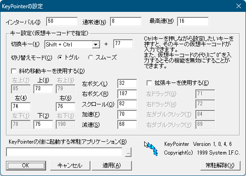Click the 下(2) key code field

[x=43, y=124]
